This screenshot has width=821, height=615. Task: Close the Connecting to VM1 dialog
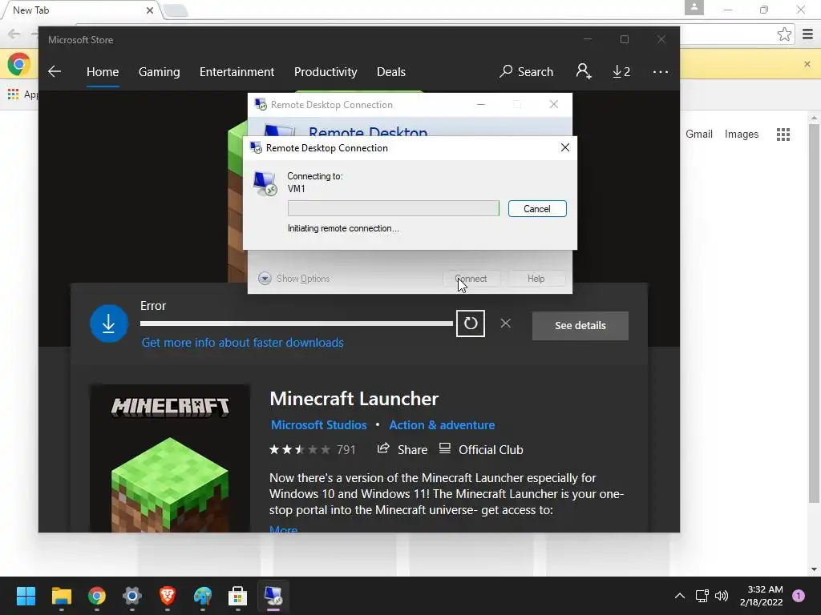point(564,147)
